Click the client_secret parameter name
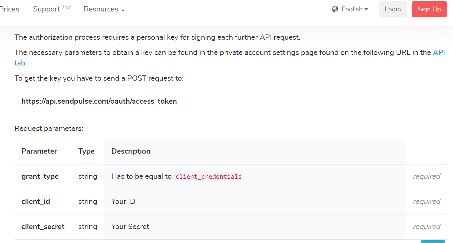Image resolution: width=453 pixels, height=243 pixels. (43, 227)
